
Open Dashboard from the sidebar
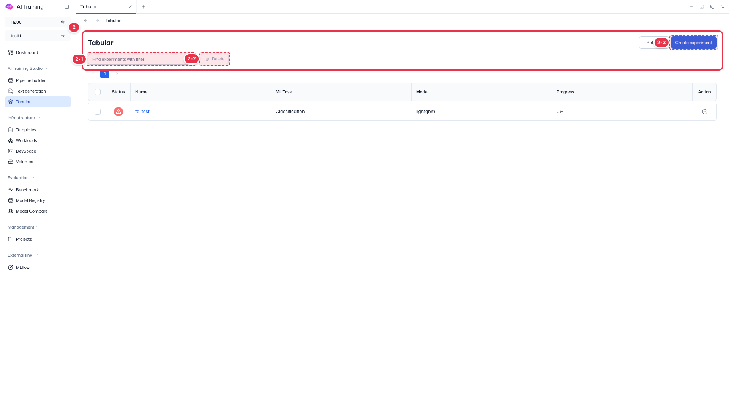(x=38, y=52)
